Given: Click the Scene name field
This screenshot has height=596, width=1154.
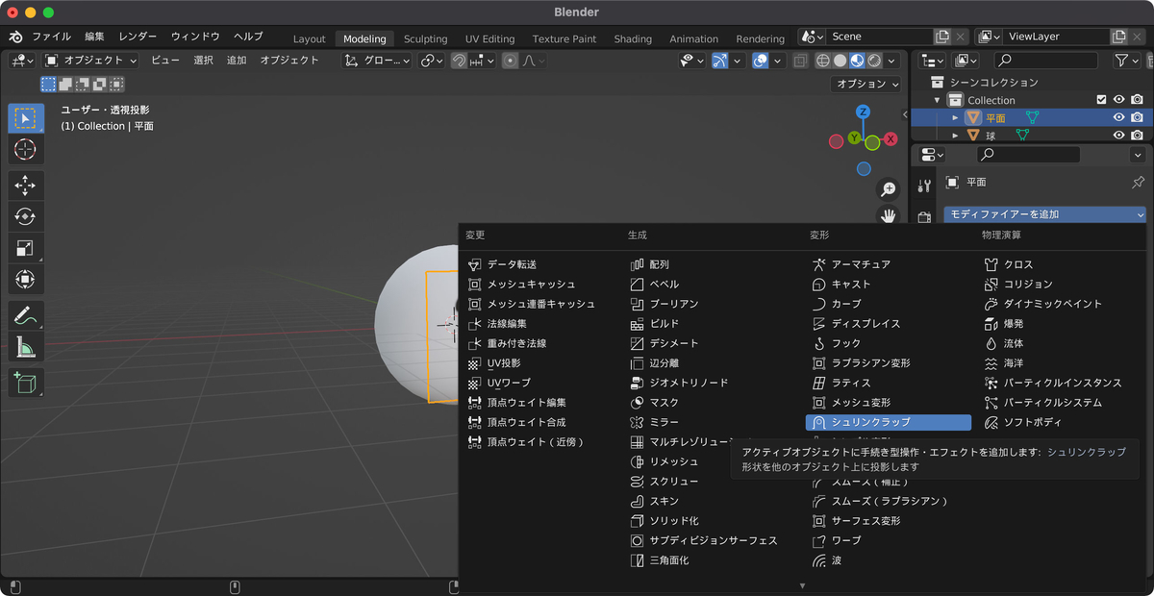Looking at the screenshot, I should coord(879,37).
